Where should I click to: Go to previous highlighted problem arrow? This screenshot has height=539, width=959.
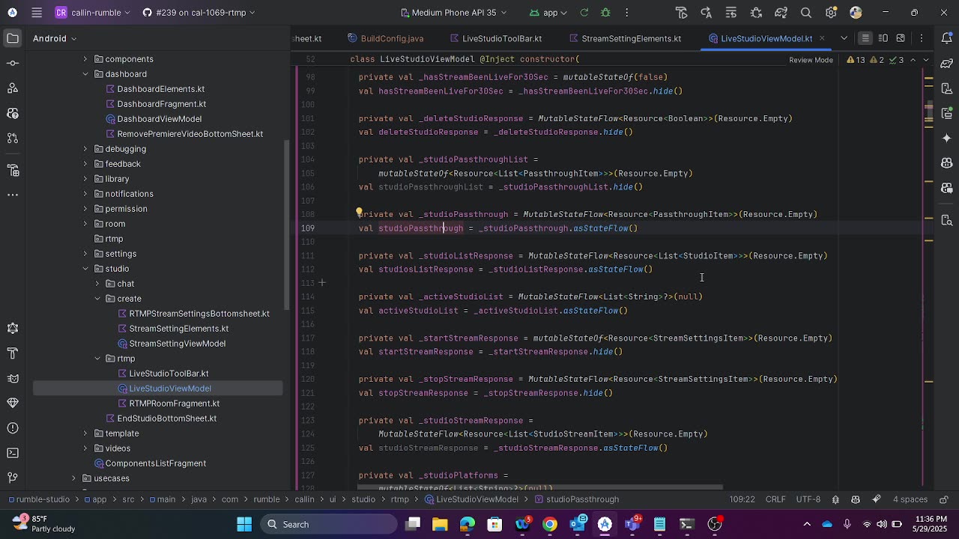click(913, 60)
